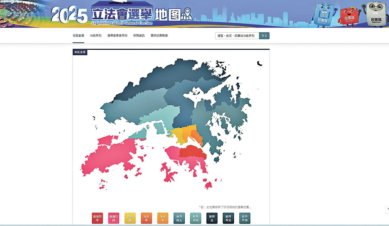The image size is (389, 226).
Task: Select the 香港島東 legend tile
Action: tap(97, 218)
